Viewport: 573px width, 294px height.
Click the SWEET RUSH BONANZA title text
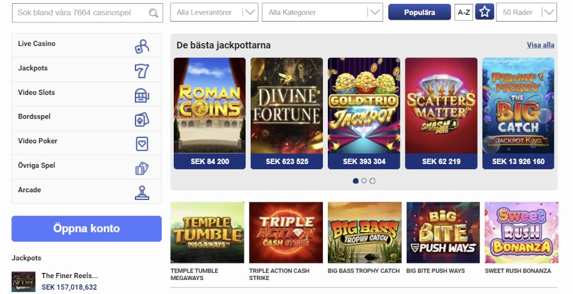click(518, 271)
